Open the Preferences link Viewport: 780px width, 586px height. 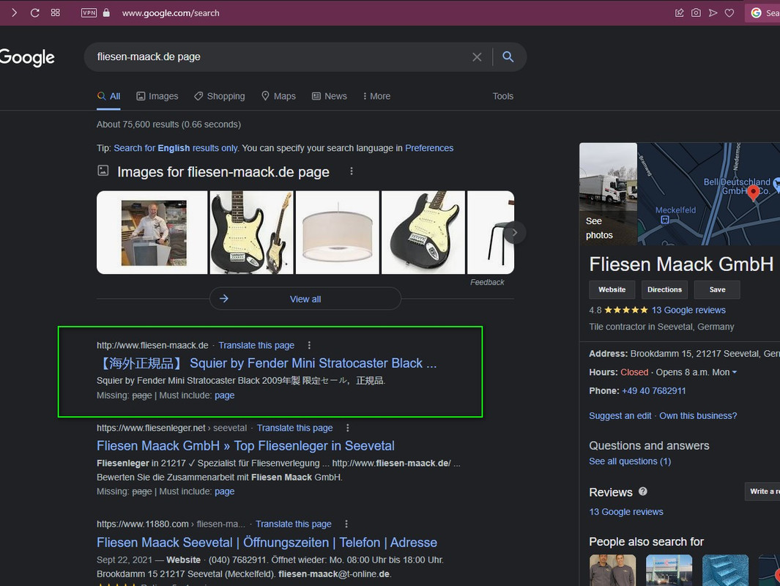429,148
